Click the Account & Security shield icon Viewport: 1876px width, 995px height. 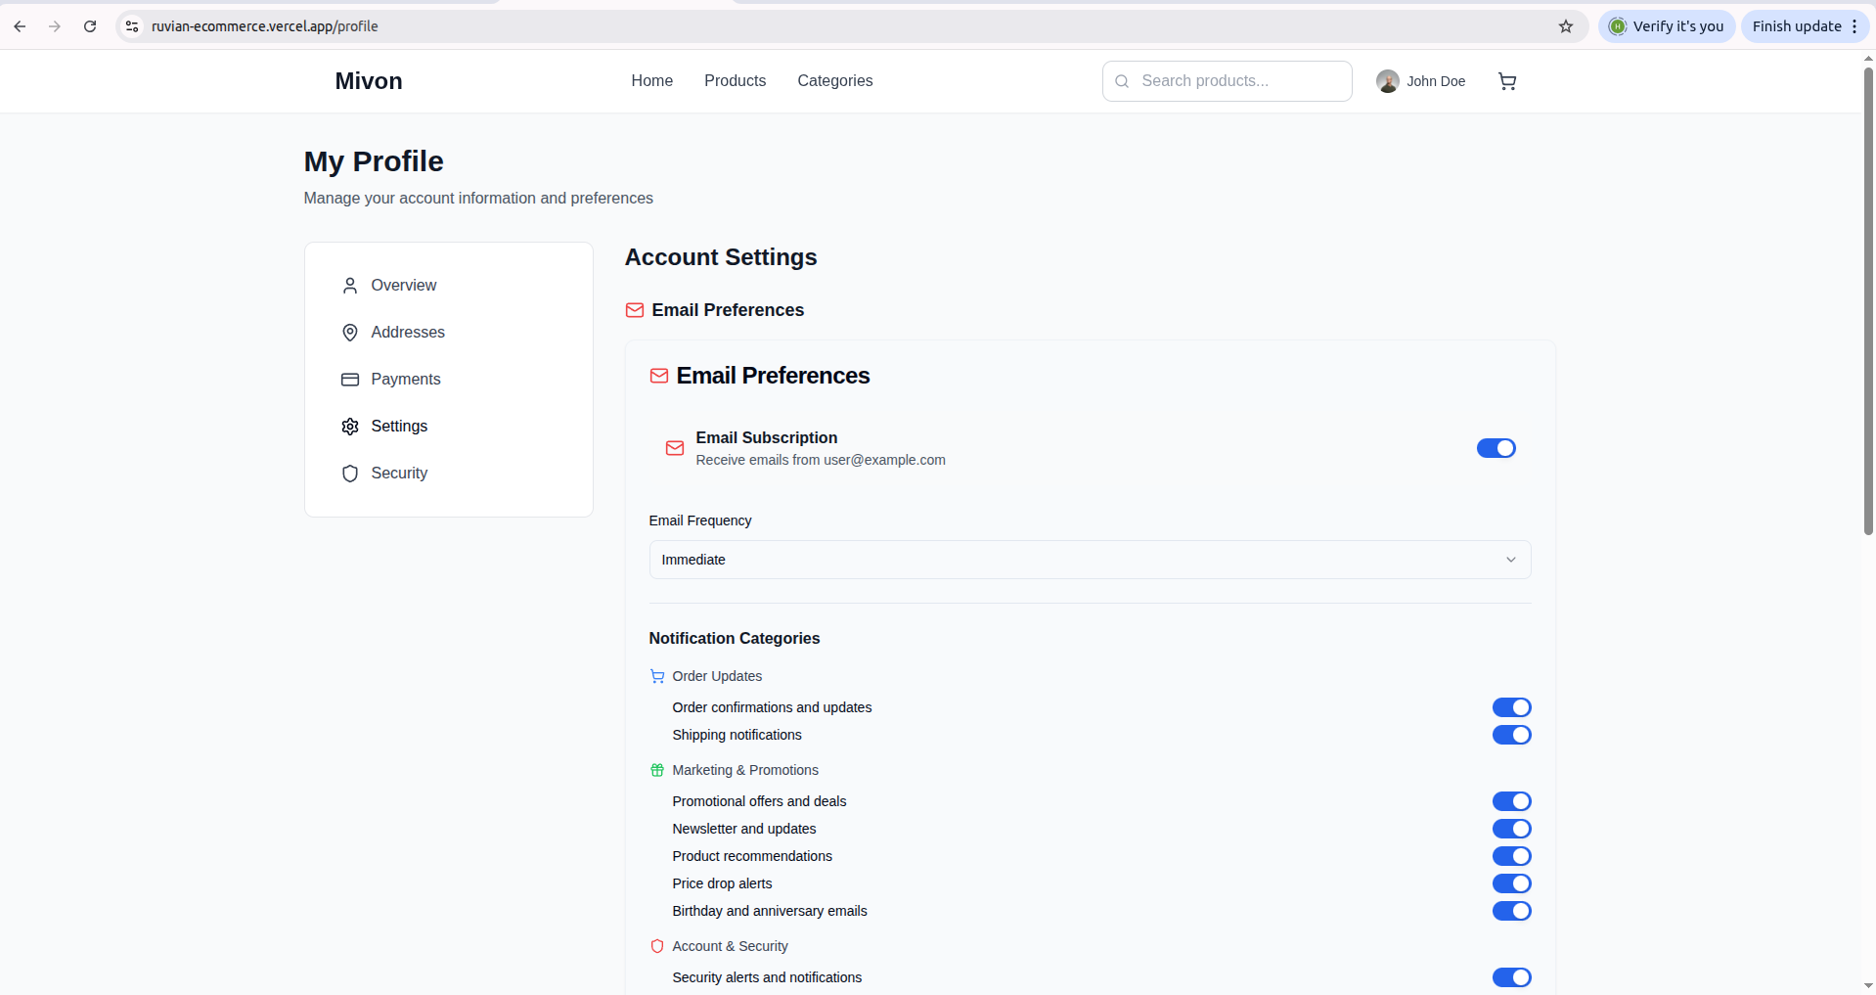pos(657,946)
